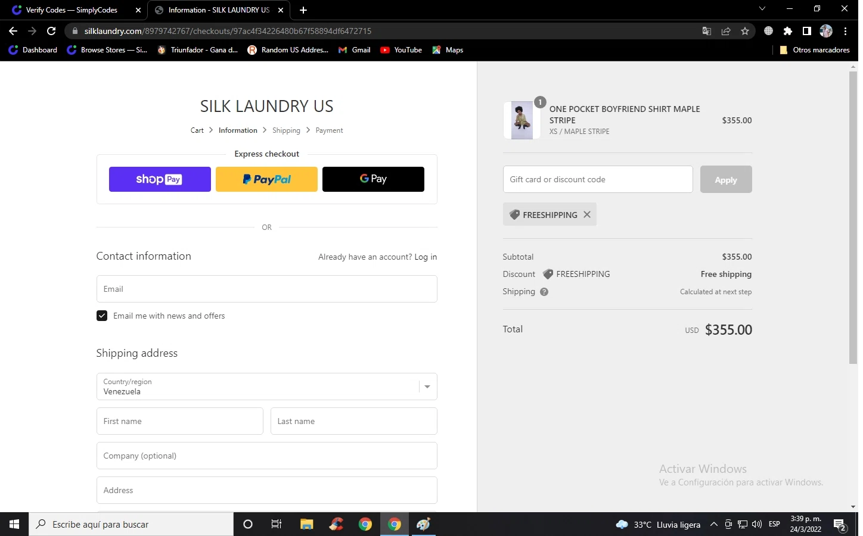Reload the Silk Laundry checkout page
The height and width of the screenshot is (536, 863).
coord(51,31)
